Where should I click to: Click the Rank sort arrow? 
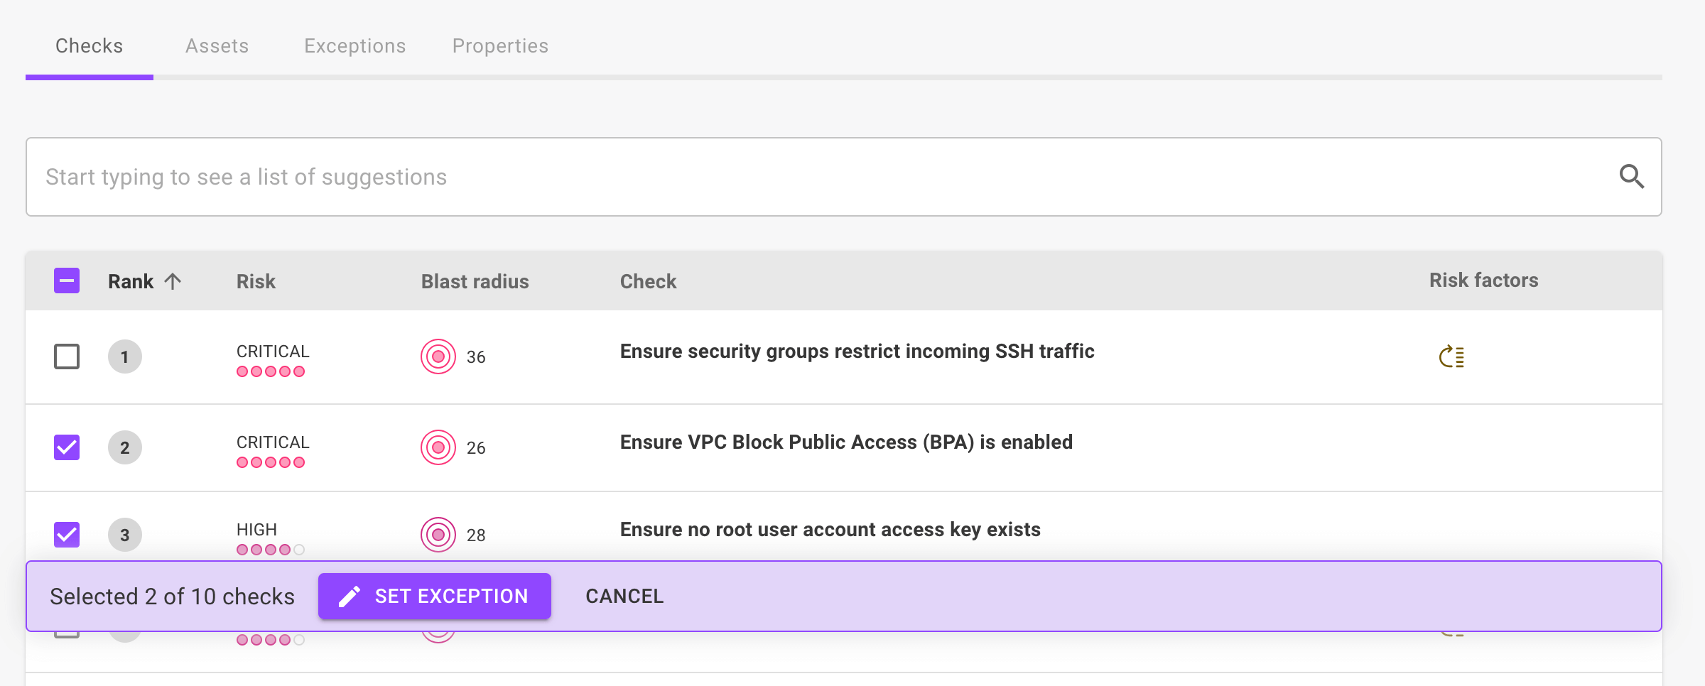pyautogui.click(x=173, y=281)
